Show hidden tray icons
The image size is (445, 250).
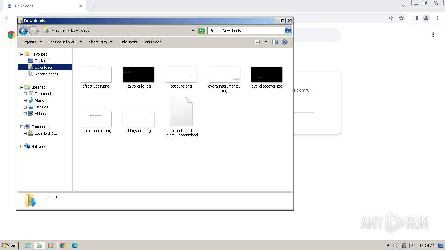pyautogui.click(x=388, y=245)
